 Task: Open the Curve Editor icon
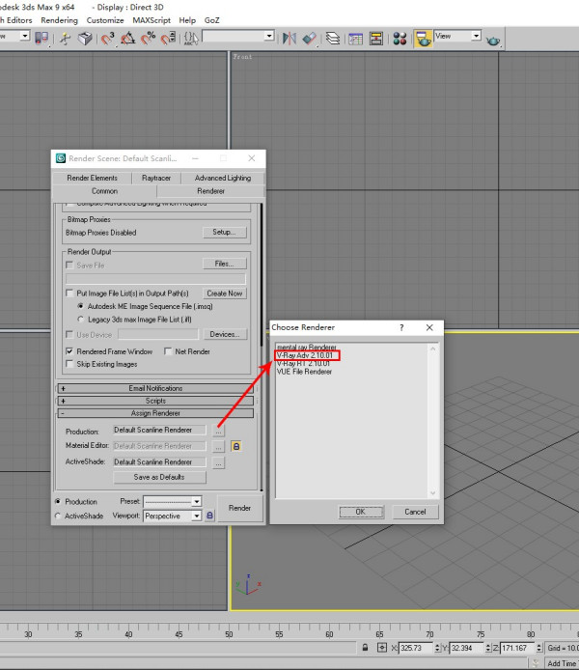tap(355, 38)
